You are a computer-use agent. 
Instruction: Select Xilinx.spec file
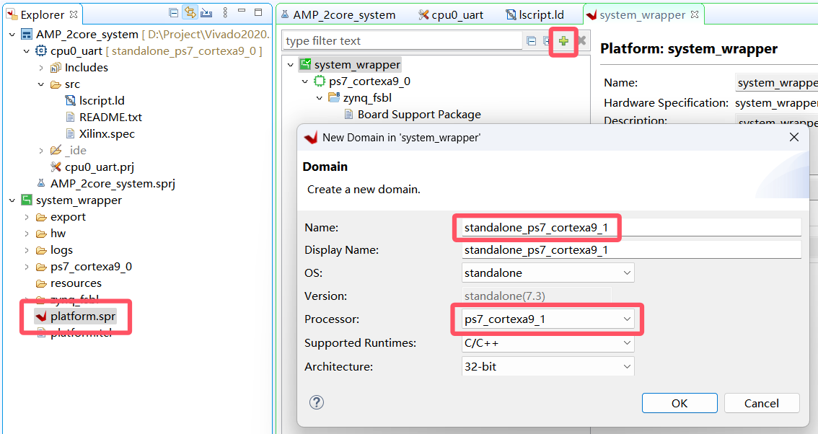tap(107, 134)
